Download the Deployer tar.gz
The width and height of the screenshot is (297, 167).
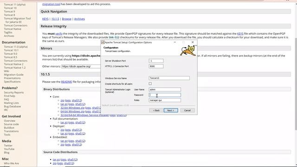pyautogui.click(x=64, y=134)
